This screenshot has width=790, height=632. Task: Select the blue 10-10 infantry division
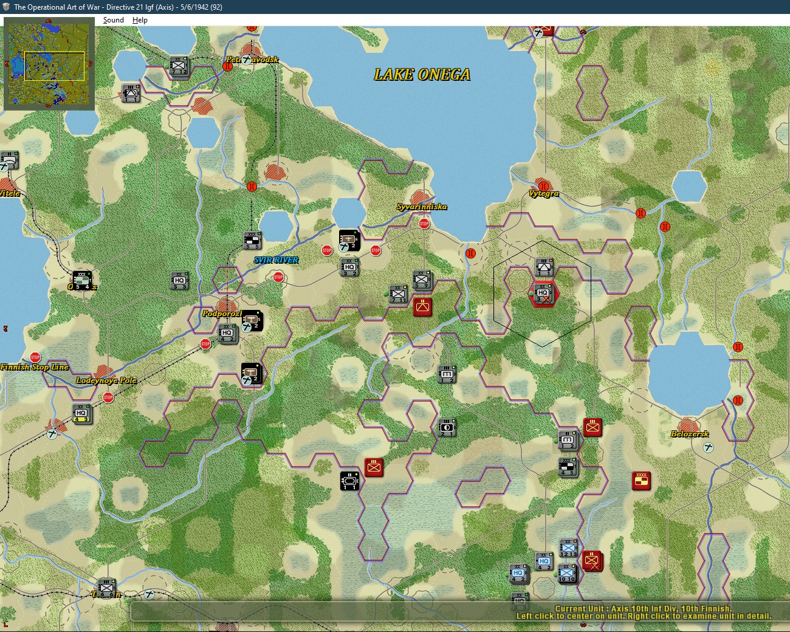567,573
